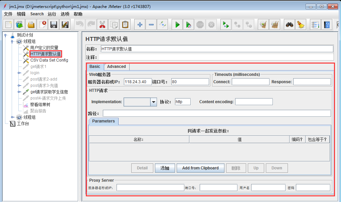
Task: Select 察看结果树 in the tree
Action: click(x=40, y=105)
